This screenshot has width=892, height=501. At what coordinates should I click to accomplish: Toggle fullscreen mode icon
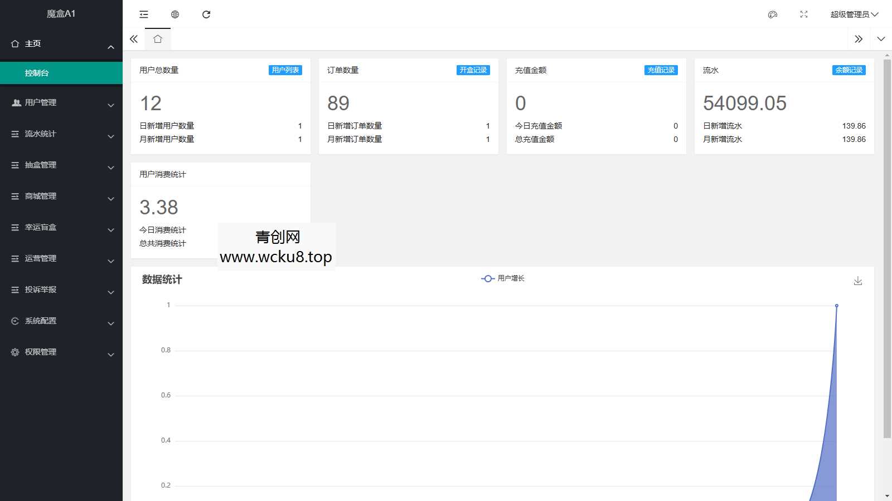click(804, 14)
